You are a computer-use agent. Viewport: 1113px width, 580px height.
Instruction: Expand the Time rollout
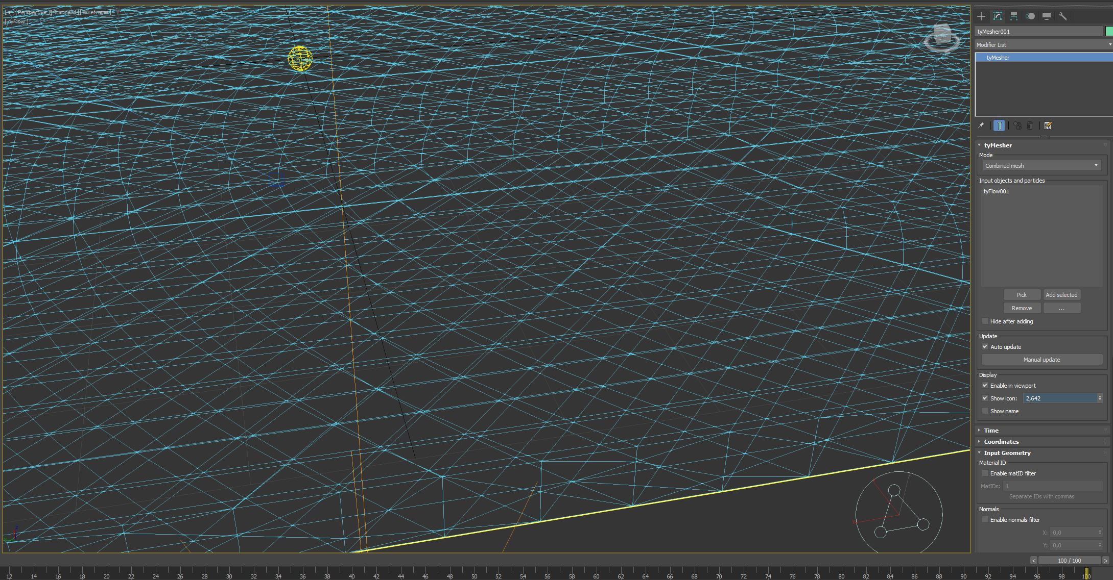[x=991, y=431]
